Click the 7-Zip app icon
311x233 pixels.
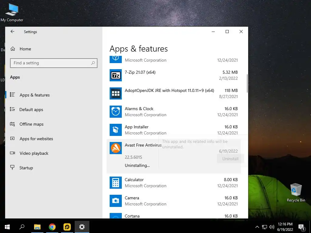[116, 75]
